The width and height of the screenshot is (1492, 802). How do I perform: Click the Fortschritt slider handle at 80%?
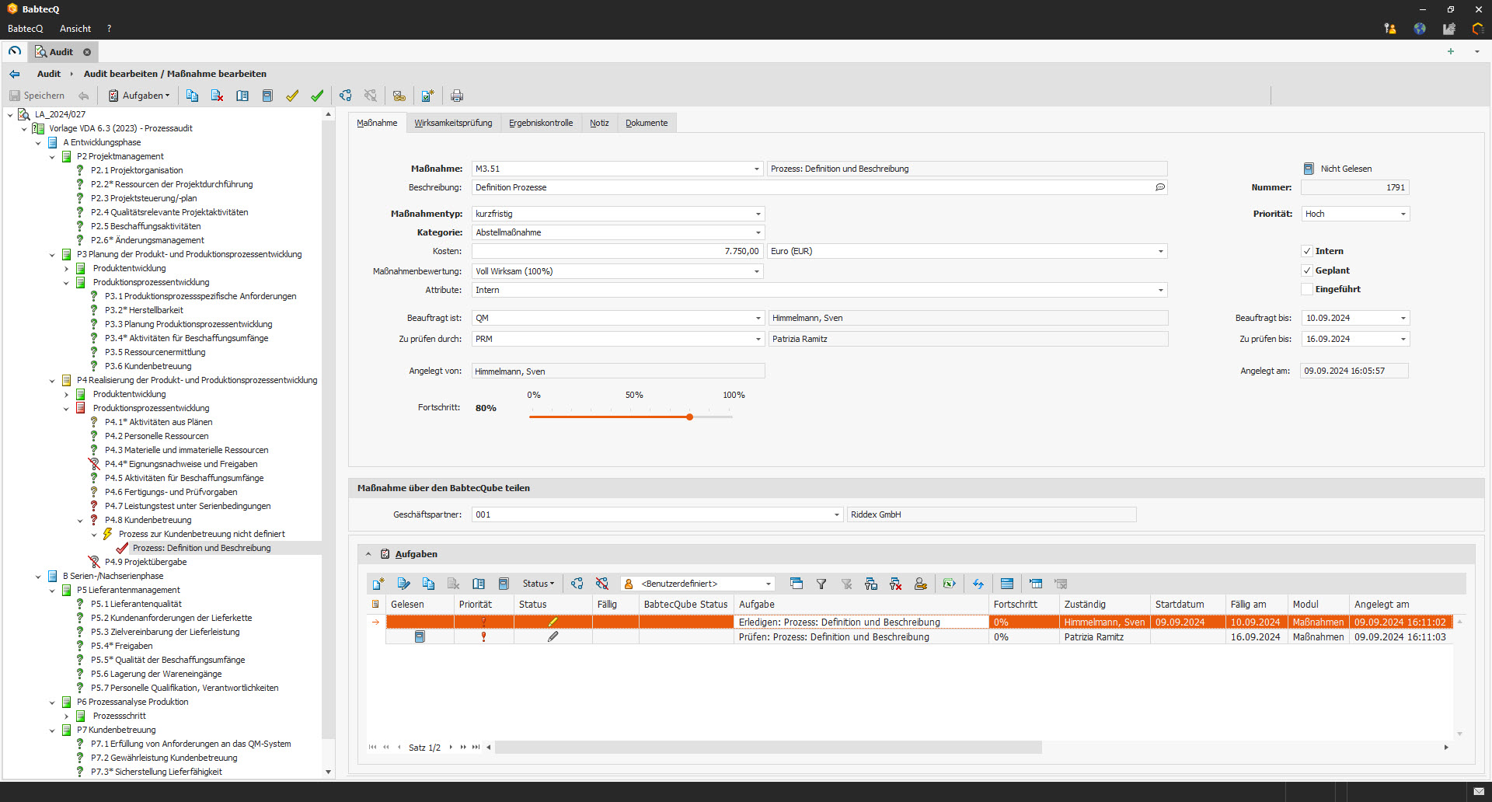click(x=689, y=417)
